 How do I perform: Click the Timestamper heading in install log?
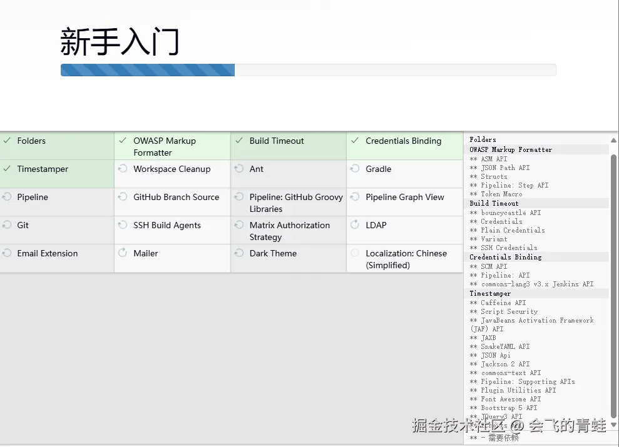click(490, 294)
